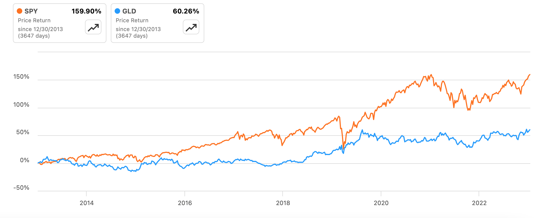Click the 60.26% return value

point(186,11)
